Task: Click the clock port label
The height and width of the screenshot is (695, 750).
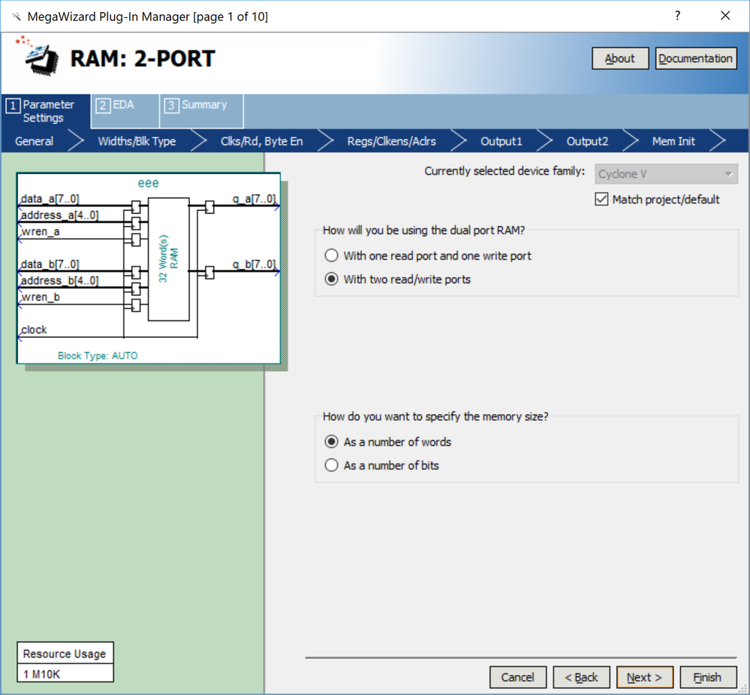Action: pos(34,329)
